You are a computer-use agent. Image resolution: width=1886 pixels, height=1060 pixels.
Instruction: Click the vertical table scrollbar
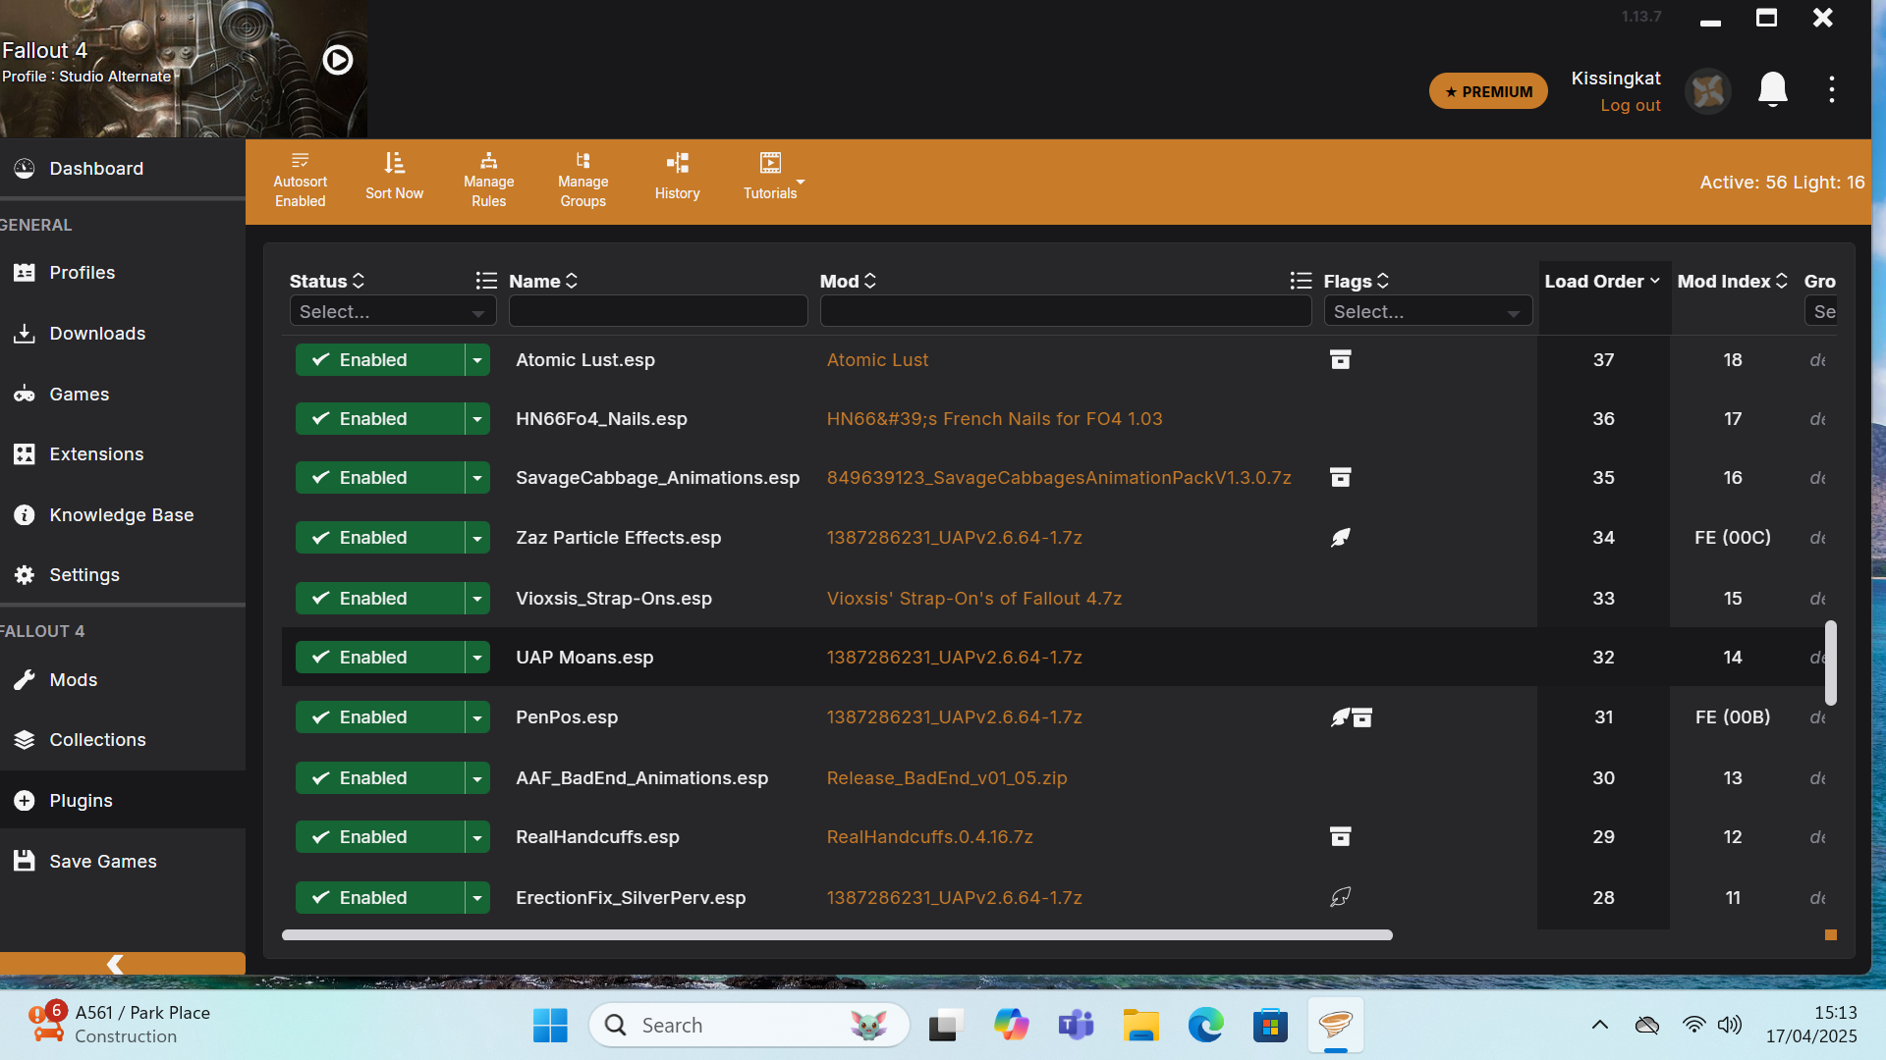tap(1831, 662)
